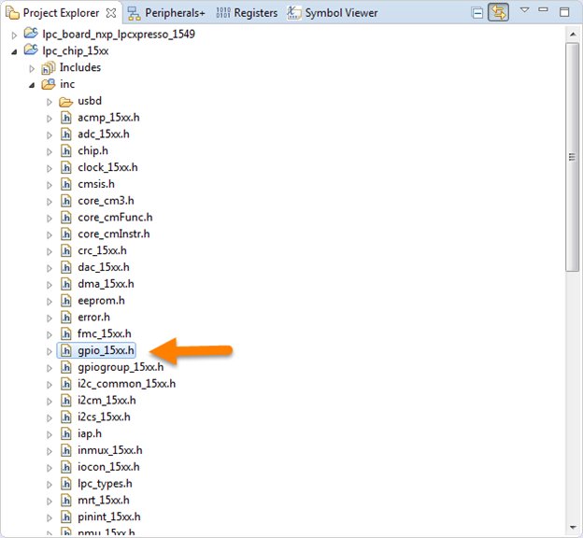
Task: Click the Symbol Viewer tab icon
Action: (x=293, y=13)
